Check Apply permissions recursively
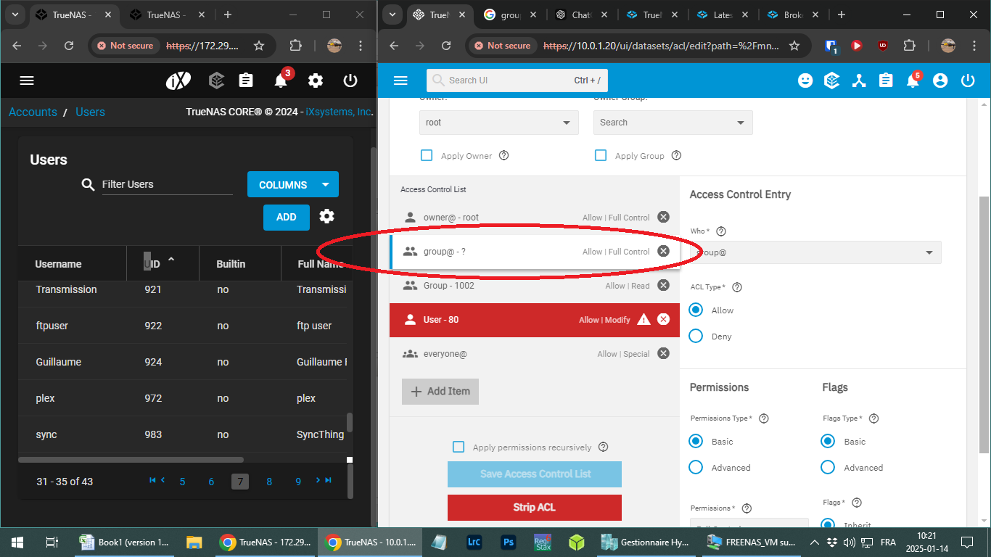The height and width of the screenshot is (557, 991). [x=459, y=447]
